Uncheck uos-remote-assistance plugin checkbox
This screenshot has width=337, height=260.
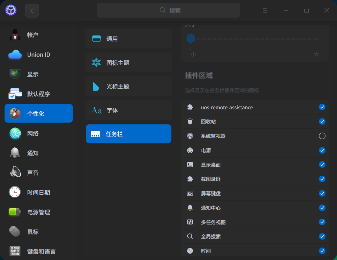click(x=322, y=107)
